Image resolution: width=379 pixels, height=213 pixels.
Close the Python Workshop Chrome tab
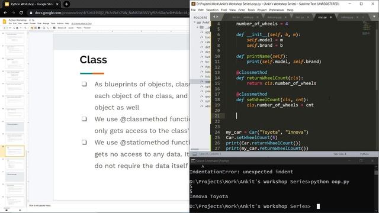(x=57, y=4)
